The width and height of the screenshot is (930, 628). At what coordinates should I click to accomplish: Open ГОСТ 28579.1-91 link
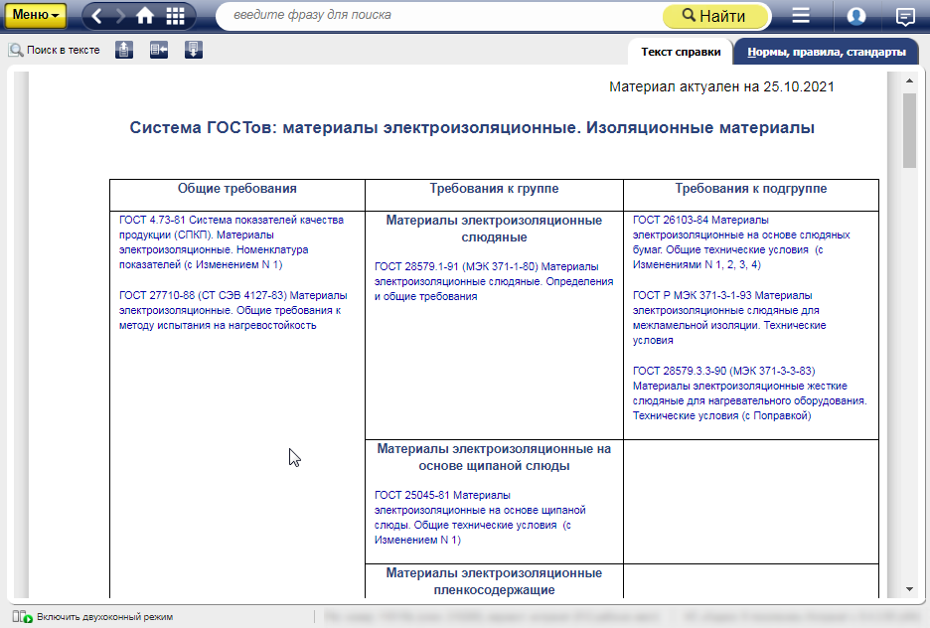494,281
